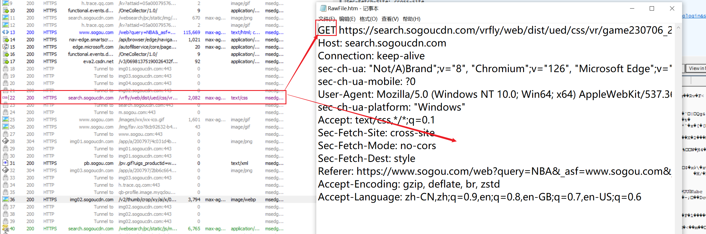This screenshot has width=706, height=234.
Task: Click URL /web?query=NBA&_asf= in session 13
Action: tap(147, 32)
